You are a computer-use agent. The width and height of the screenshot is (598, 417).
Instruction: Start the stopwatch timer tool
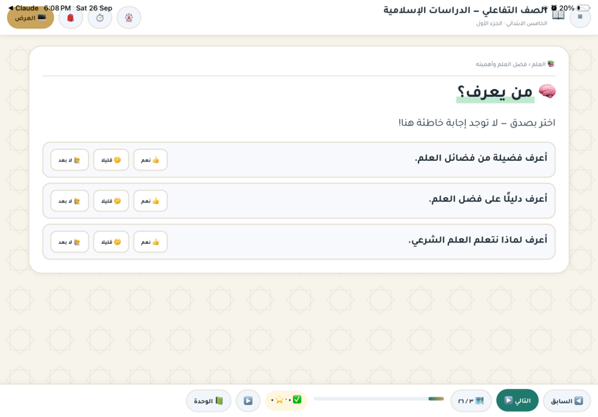tap(100, 18)
